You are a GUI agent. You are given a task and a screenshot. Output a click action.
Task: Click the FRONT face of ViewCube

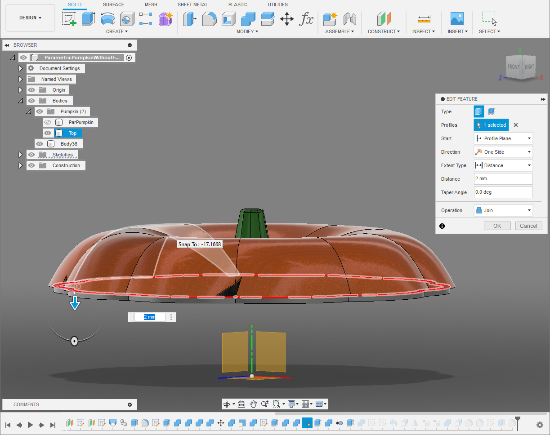[514, 67]
